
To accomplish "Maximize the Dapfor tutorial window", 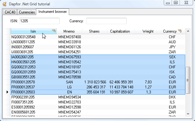I will coord(176,3).
